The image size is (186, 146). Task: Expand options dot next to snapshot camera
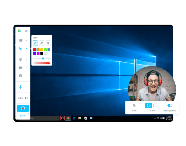(26, 76)
